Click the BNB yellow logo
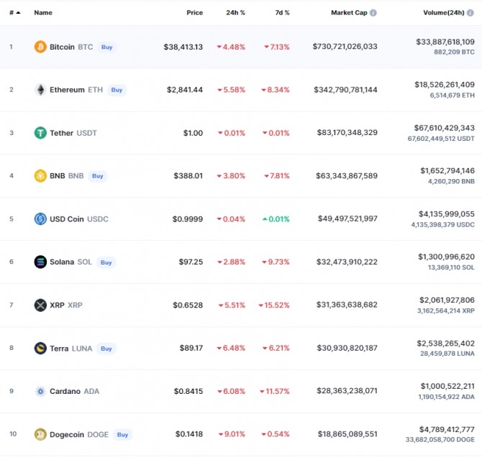 click(x=40, y=175)
